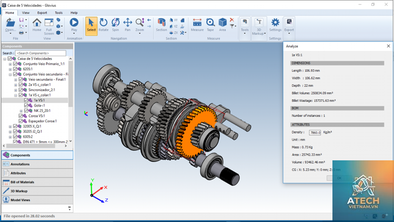This screenshot has height=222, width=394.
Task: Open the 3D Markup panel
Action: tap(37, 191)
